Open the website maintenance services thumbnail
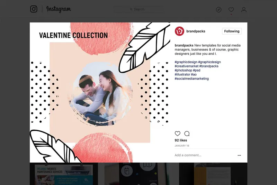 [64, 174]
